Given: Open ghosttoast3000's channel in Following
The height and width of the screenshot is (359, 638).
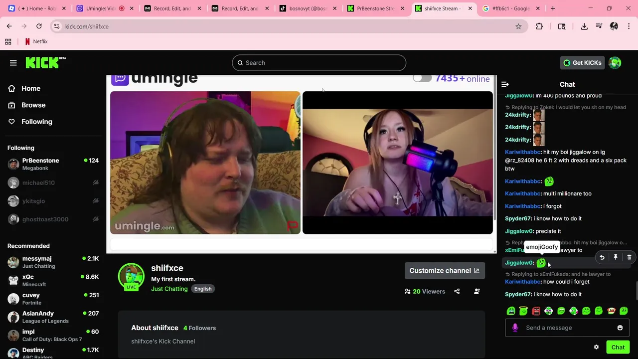Looking at the screenshot, I should [x=53, y=219].
